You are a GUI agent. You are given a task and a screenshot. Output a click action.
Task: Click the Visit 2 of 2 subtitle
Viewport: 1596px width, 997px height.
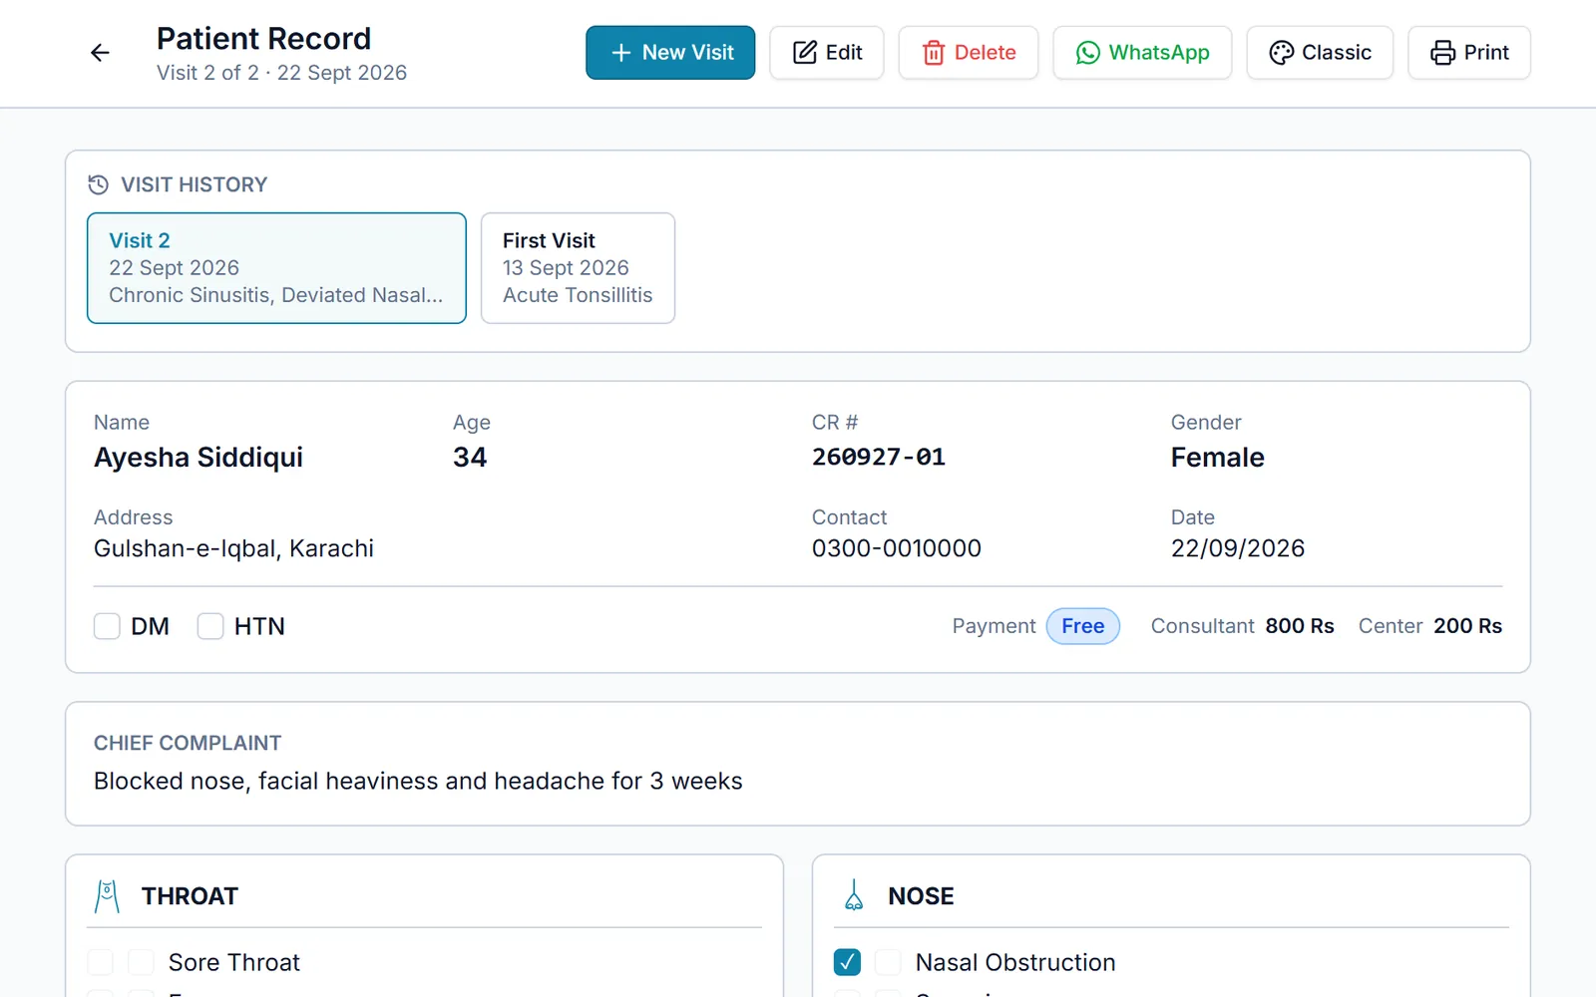(x=282, y=73)
